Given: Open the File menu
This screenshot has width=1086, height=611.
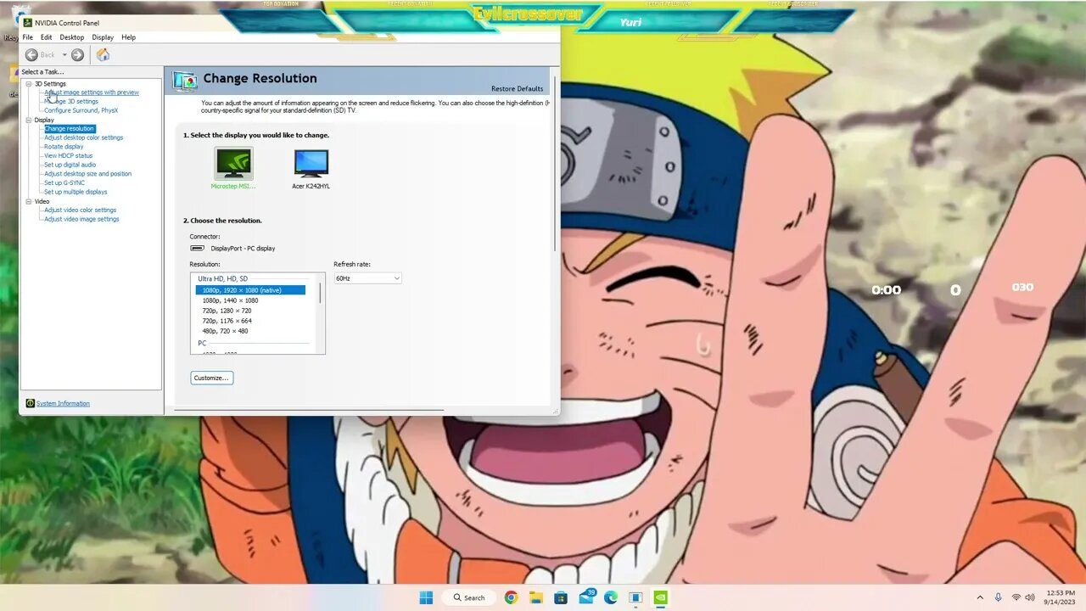Looking at the screenshot, I should coord(28,37).
